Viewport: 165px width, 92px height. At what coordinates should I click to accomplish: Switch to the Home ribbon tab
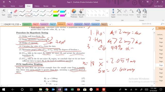coord(13,6)
